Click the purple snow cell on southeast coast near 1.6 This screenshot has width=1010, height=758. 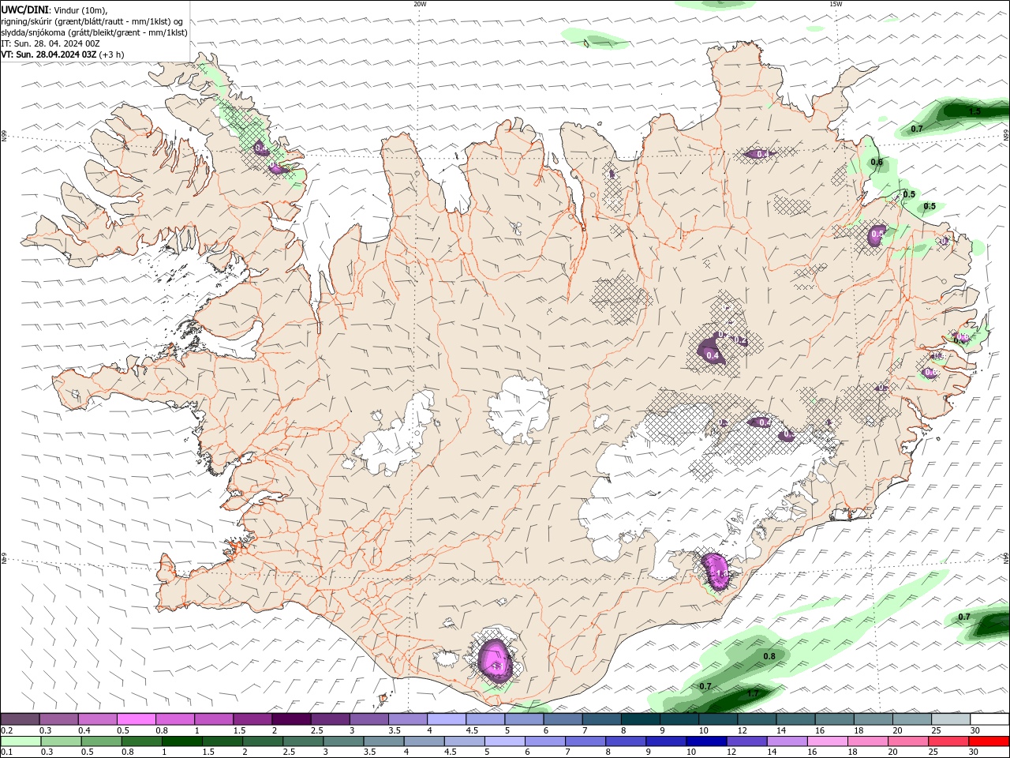click(716, 571)
